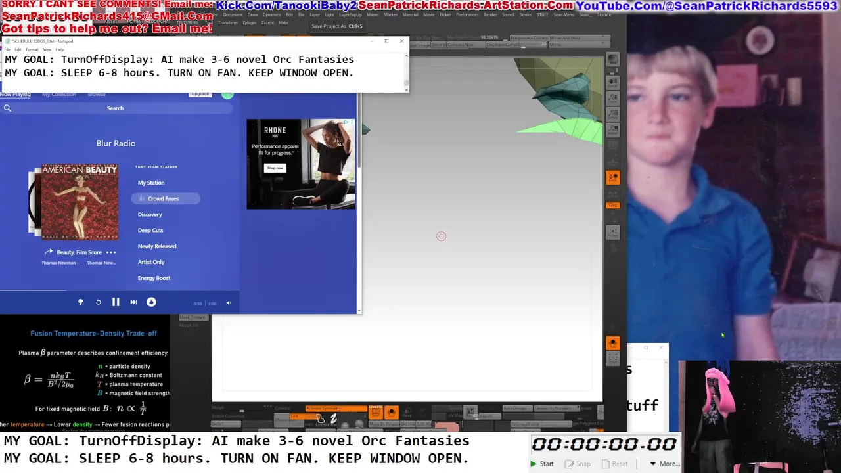This screenshot has height=473, width=841.
Task: Give thumbs down to current song
Action: click(x=81, y=302)
